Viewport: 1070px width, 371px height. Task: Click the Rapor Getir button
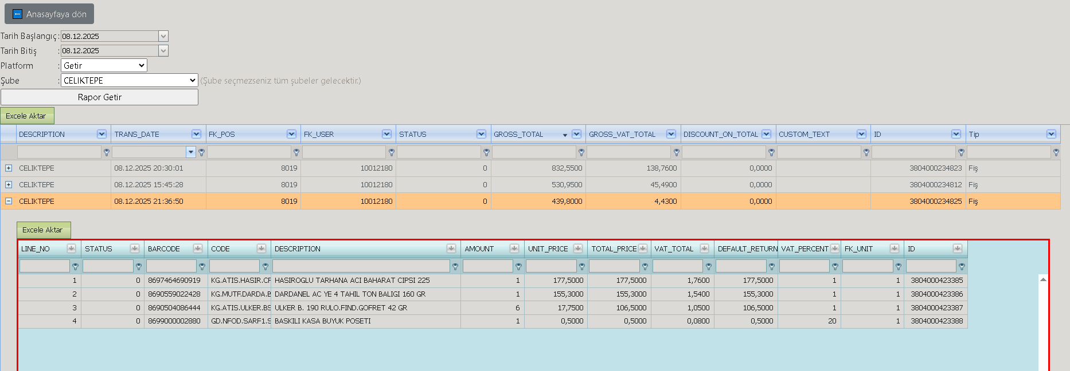pos(100,97)
